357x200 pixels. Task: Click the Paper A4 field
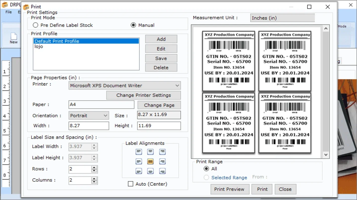point(102,104)
